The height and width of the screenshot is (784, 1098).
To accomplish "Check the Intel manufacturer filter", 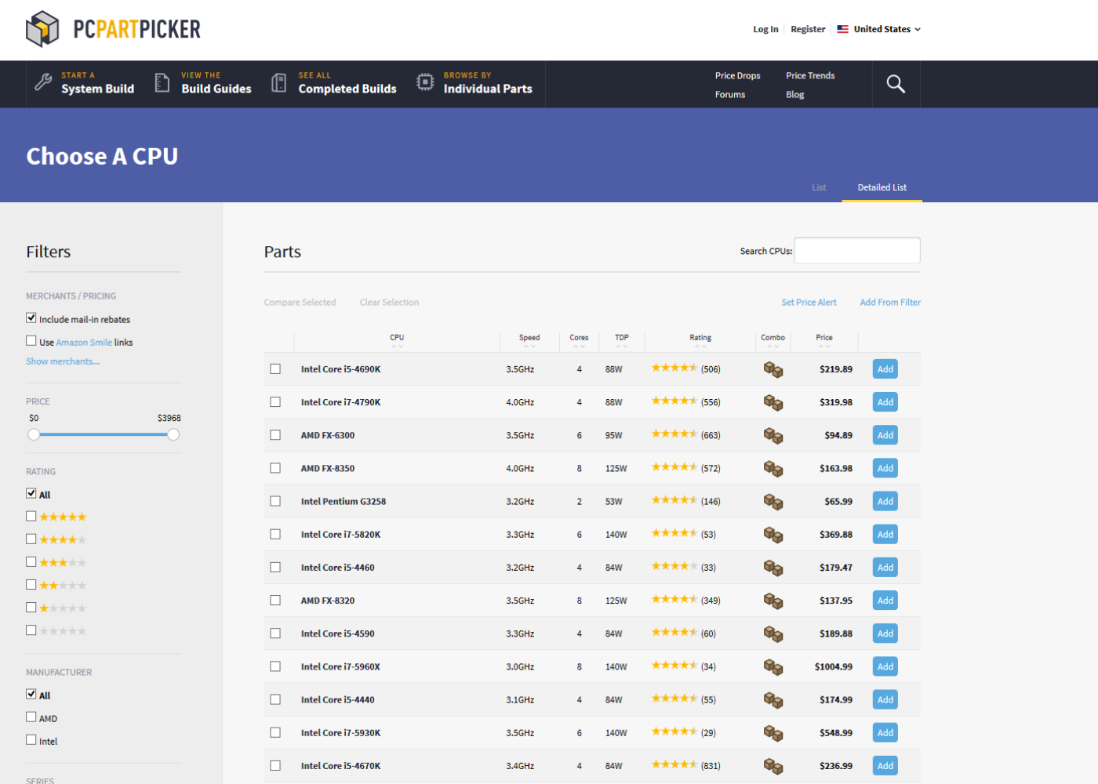I will point(31,740).
